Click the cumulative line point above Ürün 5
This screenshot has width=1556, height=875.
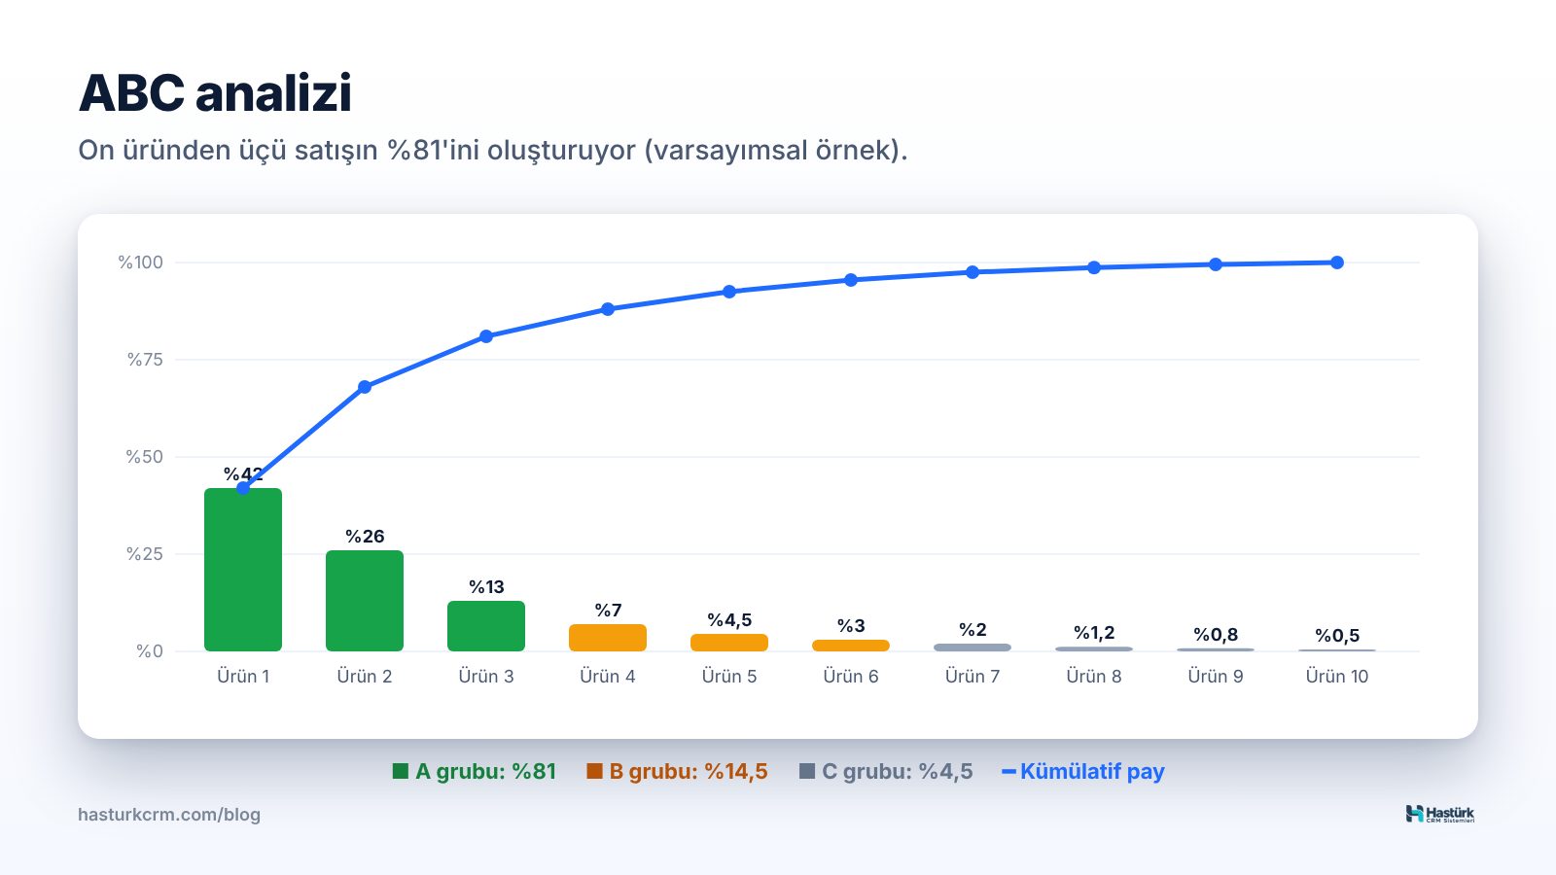click(729, 292)
